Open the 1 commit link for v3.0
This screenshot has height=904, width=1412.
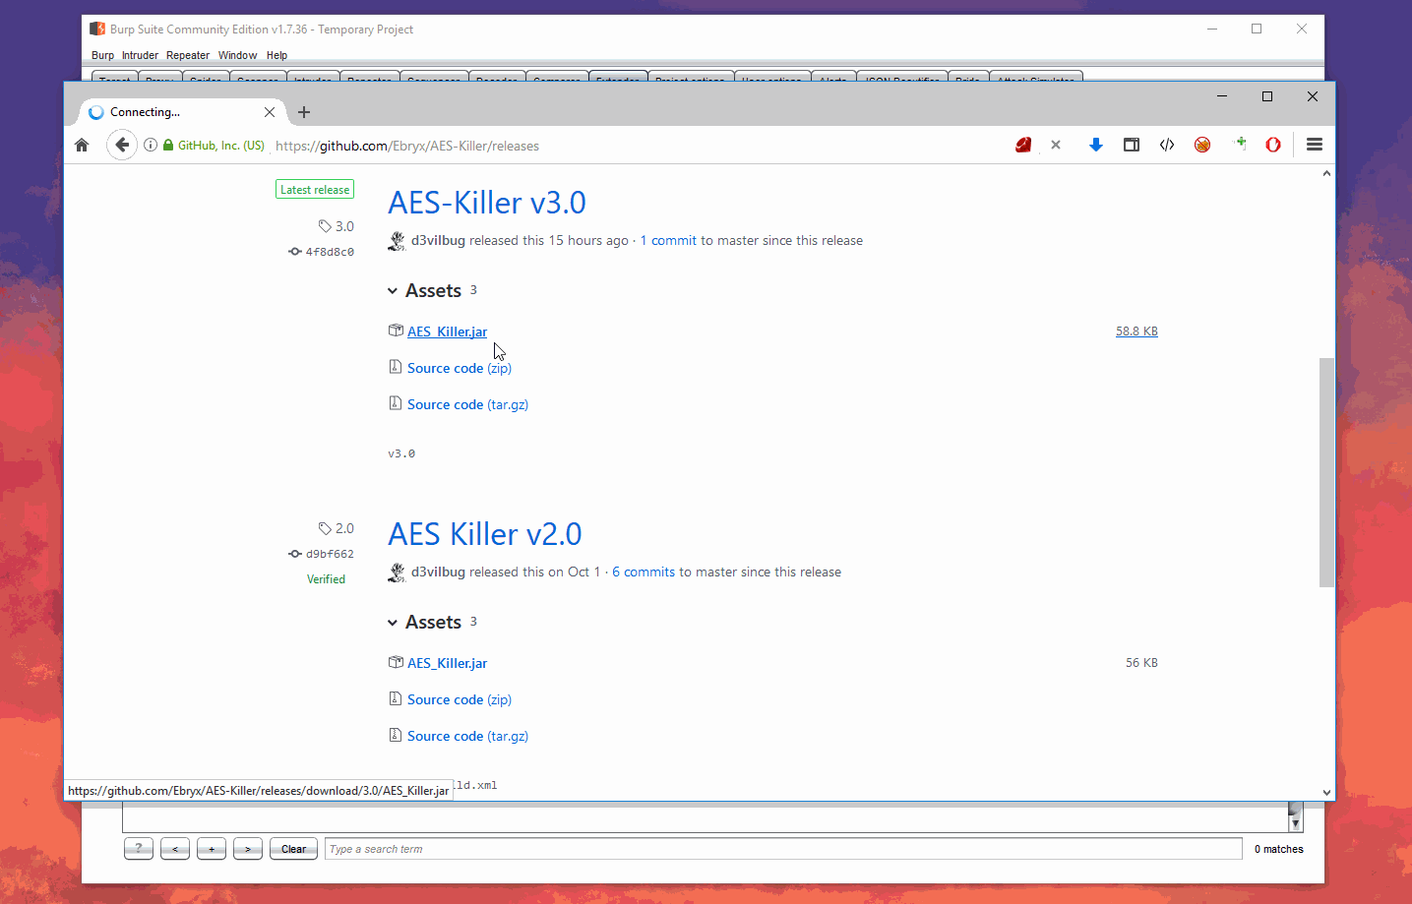click(x=668, y=241)
